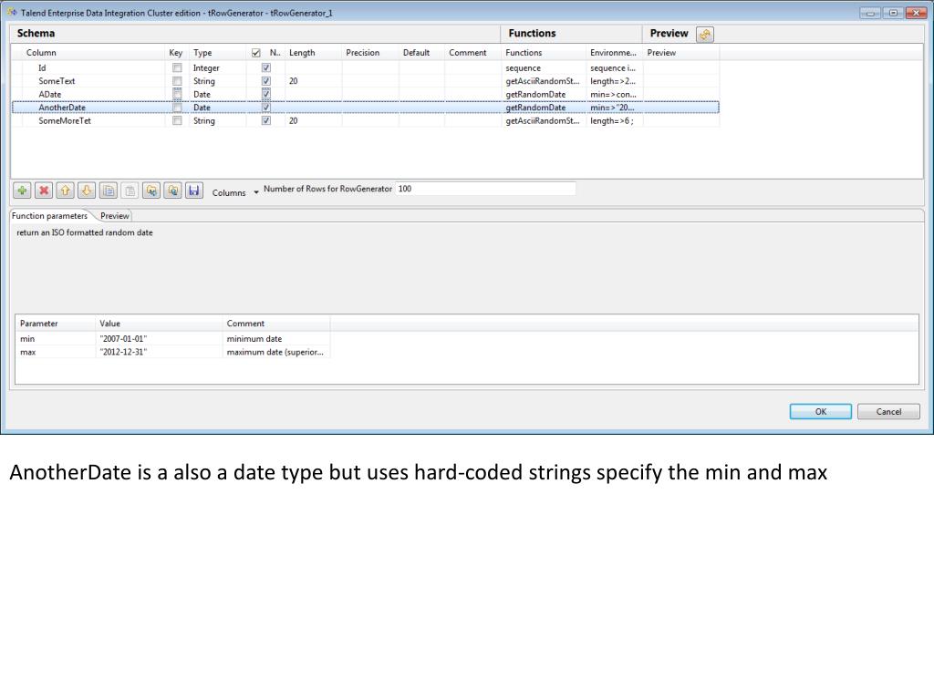
Task: Add a new schema column with the green plus
Action: tap(22, 190)
